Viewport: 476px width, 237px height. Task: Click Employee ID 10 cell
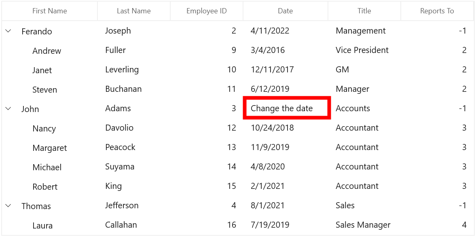(x=231, y=70)
